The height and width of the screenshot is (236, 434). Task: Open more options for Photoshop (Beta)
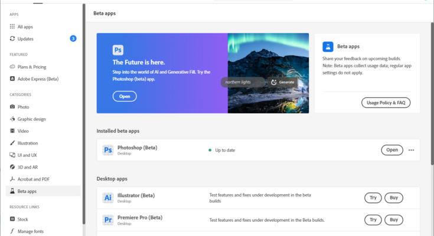411,150
